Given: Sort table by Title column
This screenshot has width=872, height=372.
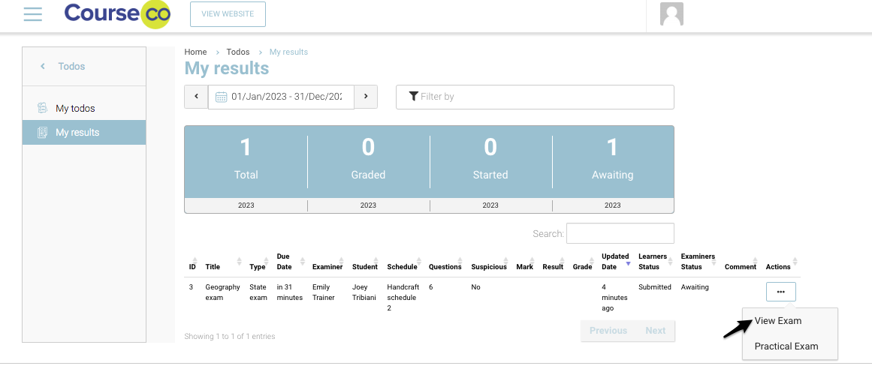Looking at the screenshot, I should 213,267.
